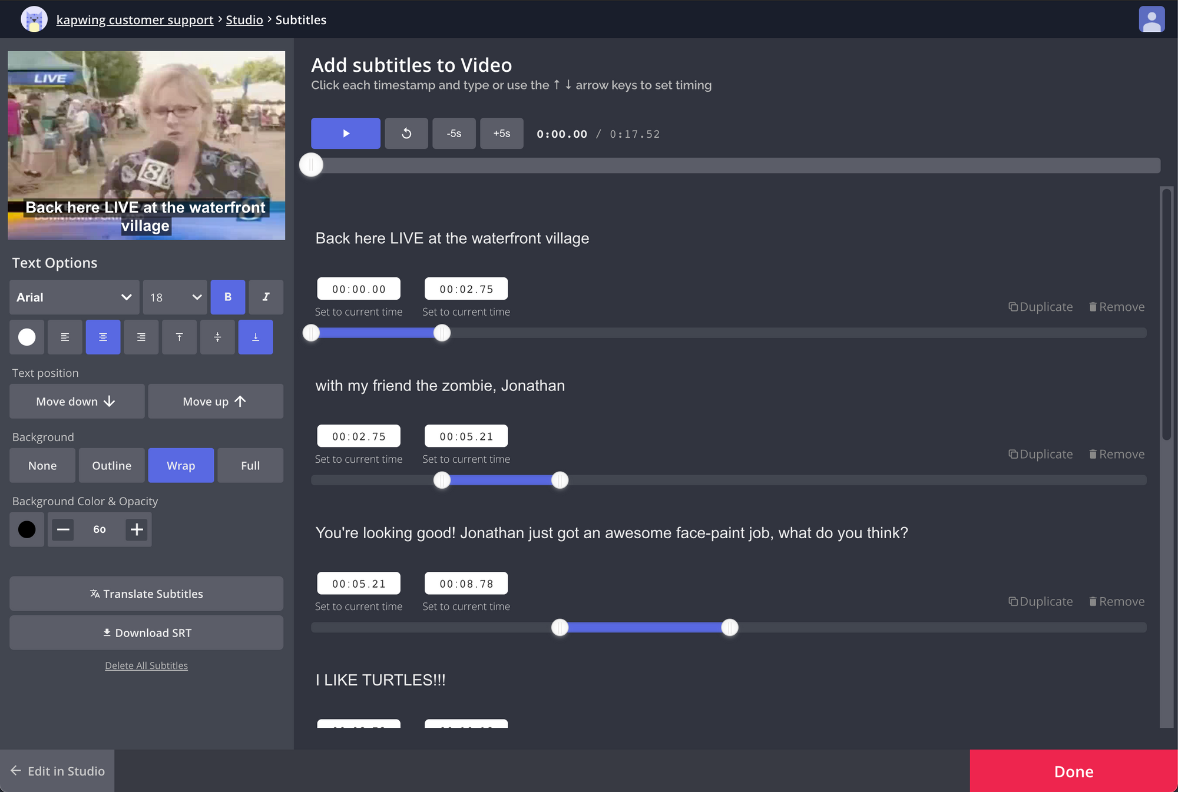This screenshot has height=792, width=1178.
Task: Open kapwing customer support workspace
Action: coord(134,19)
